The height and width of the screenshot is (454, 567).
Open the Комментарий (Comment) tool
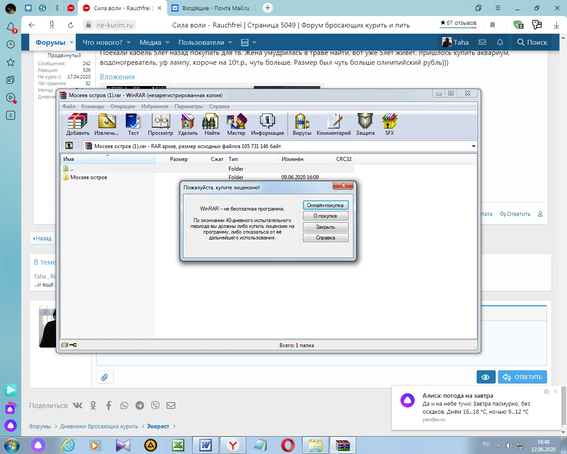[x=334, y=124]
